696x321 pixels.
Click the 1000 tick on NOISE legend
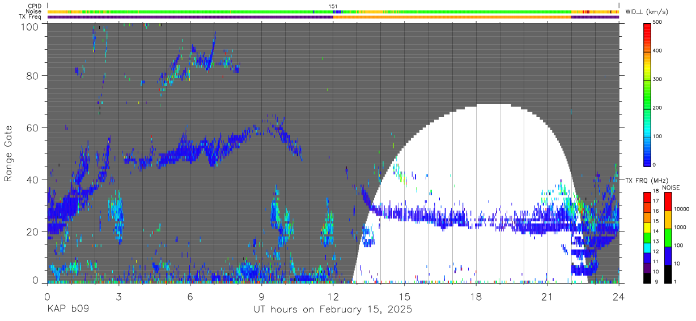[680, 227]
